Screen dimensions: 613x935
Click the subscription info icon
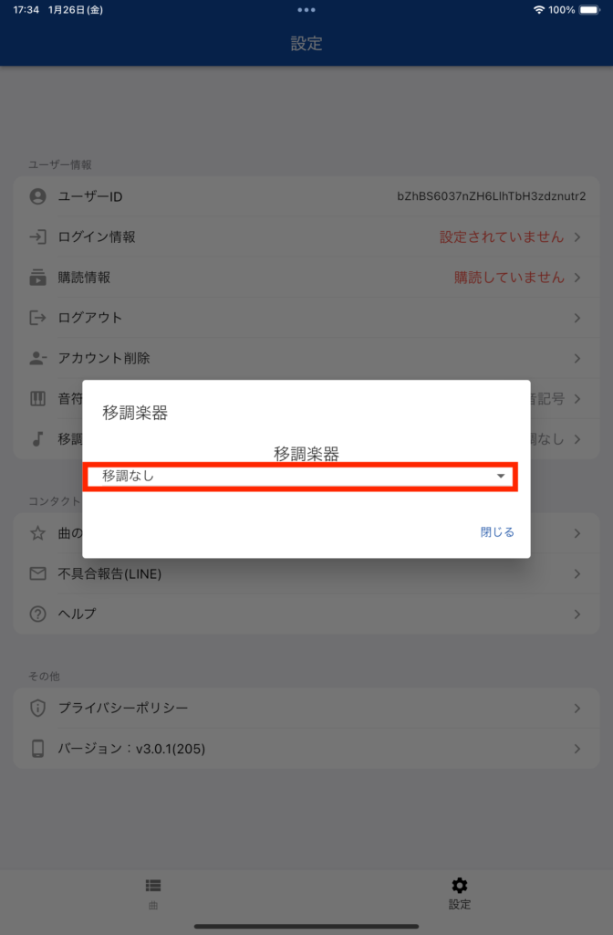tap(37, 278)
